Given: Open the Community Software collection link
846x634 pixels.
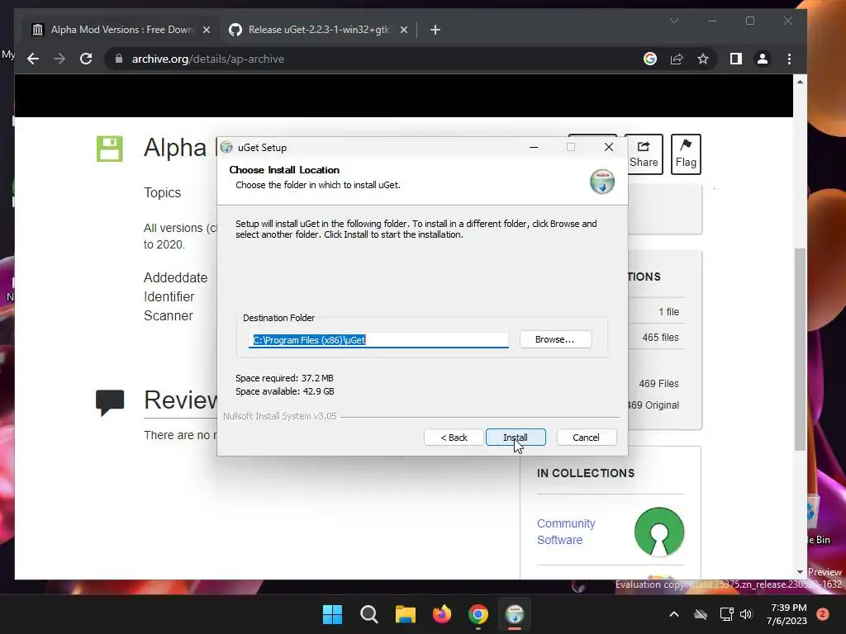Looking at the screenshot, I should pos(566,532).
